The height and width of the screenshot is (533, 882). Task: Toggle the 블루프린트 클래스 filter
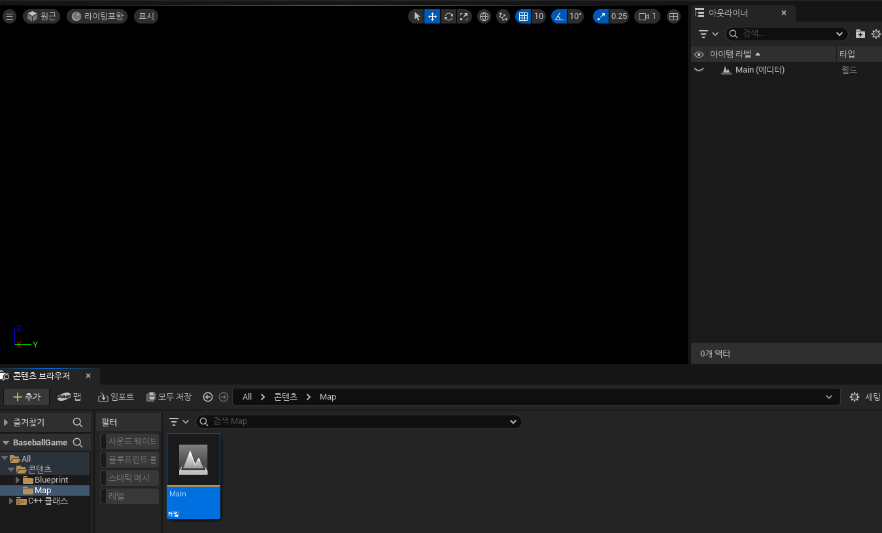[x=129, y=460]
